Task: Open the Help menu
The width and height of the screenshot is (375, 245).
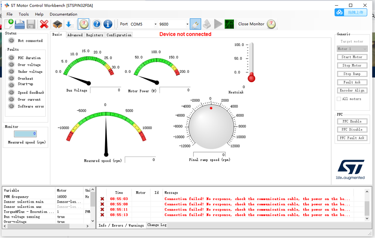Action: (x=39, y=14)
